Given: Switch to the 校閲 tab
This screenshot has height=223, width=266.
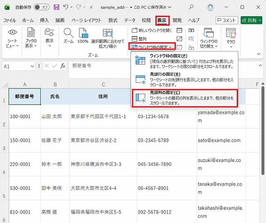Looking at the screenshot, I should click(x=146, y=20).
